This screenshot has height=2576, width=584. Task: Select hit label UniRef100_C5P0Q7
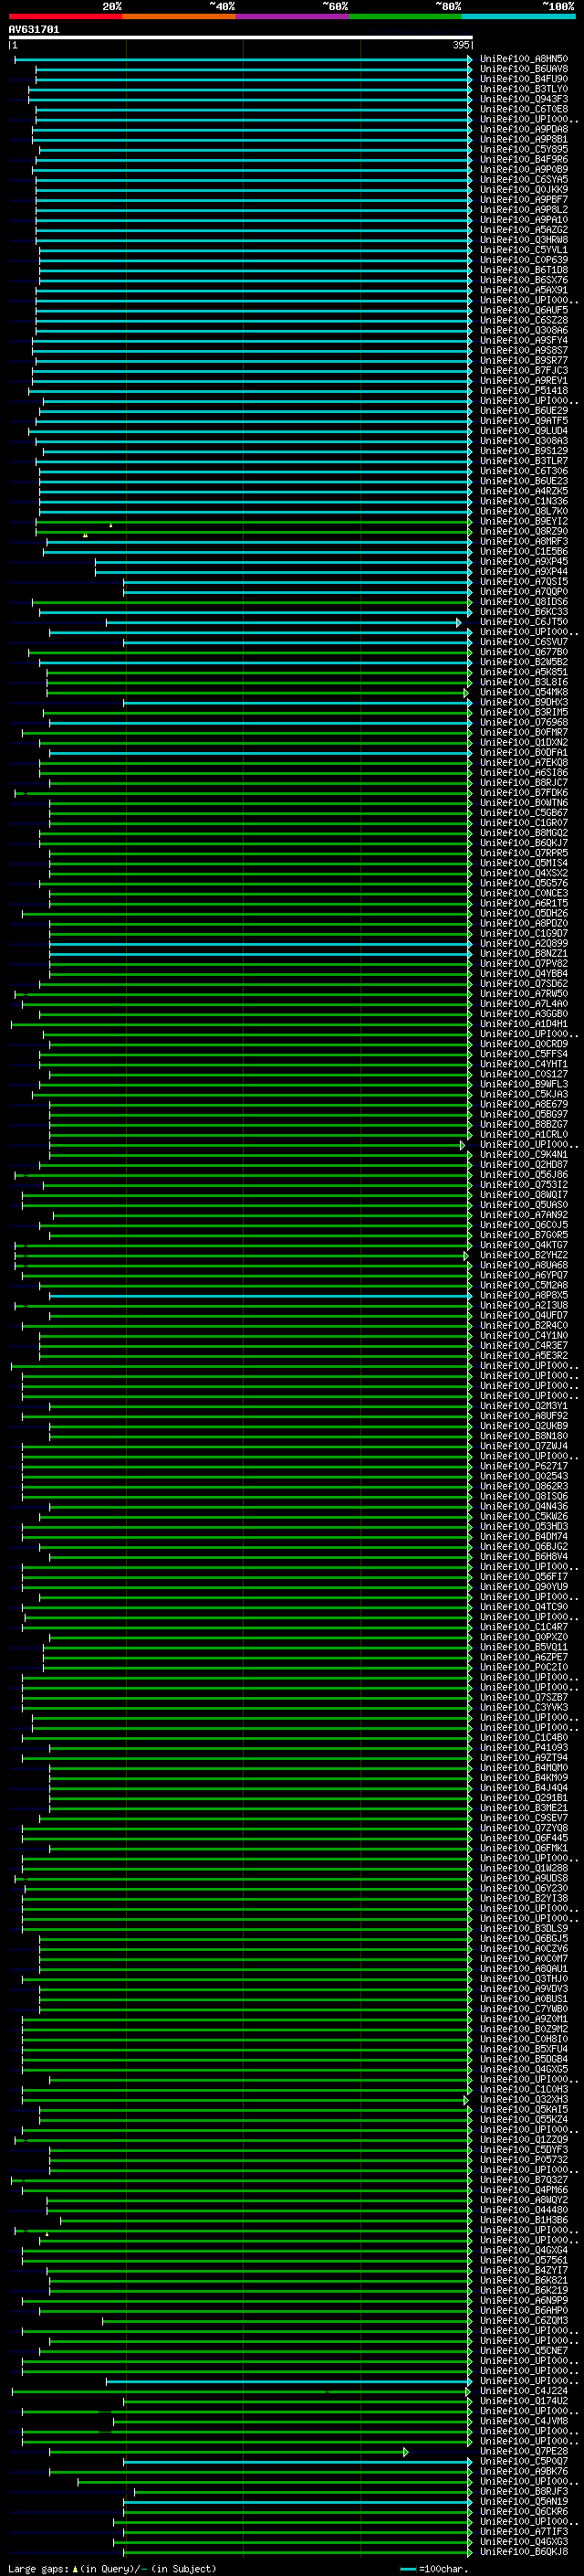[x=523, y=2461]
